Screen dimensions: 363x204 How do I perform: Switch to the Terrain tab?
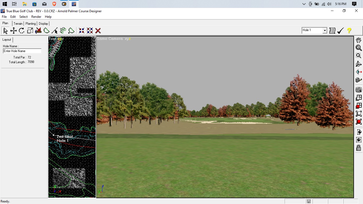(x=18, y=24)
